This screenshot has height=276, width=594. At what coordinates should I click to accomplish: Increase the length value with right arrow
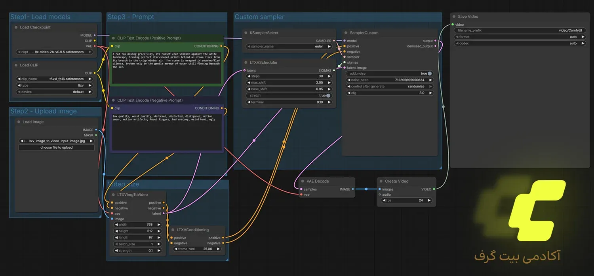pyautogui.click(x=159, y=238)
